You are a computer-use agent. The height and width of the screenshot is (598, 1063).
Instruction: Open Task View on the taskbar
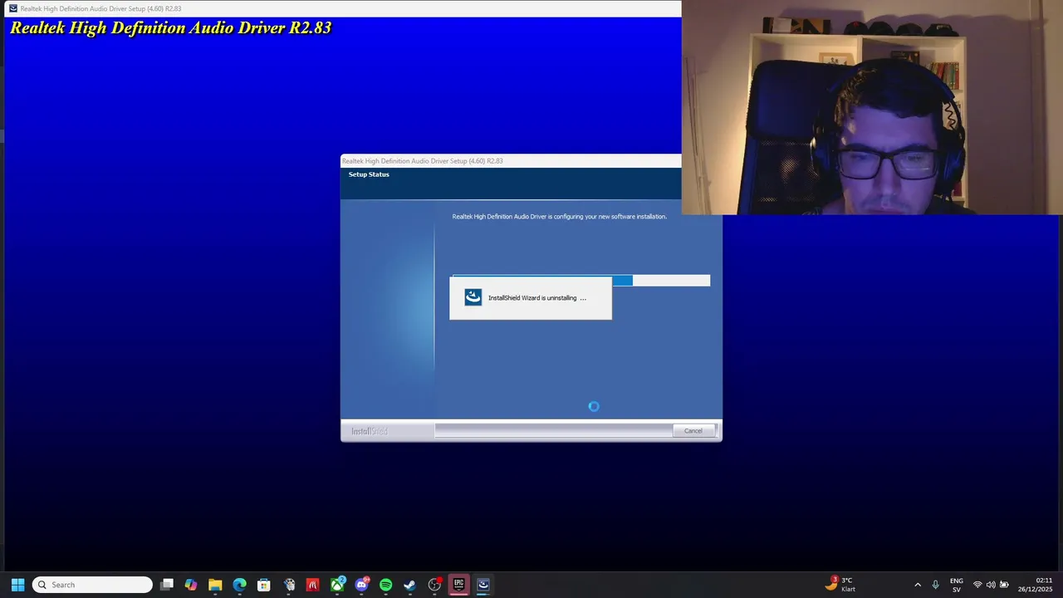pos(167,585)
